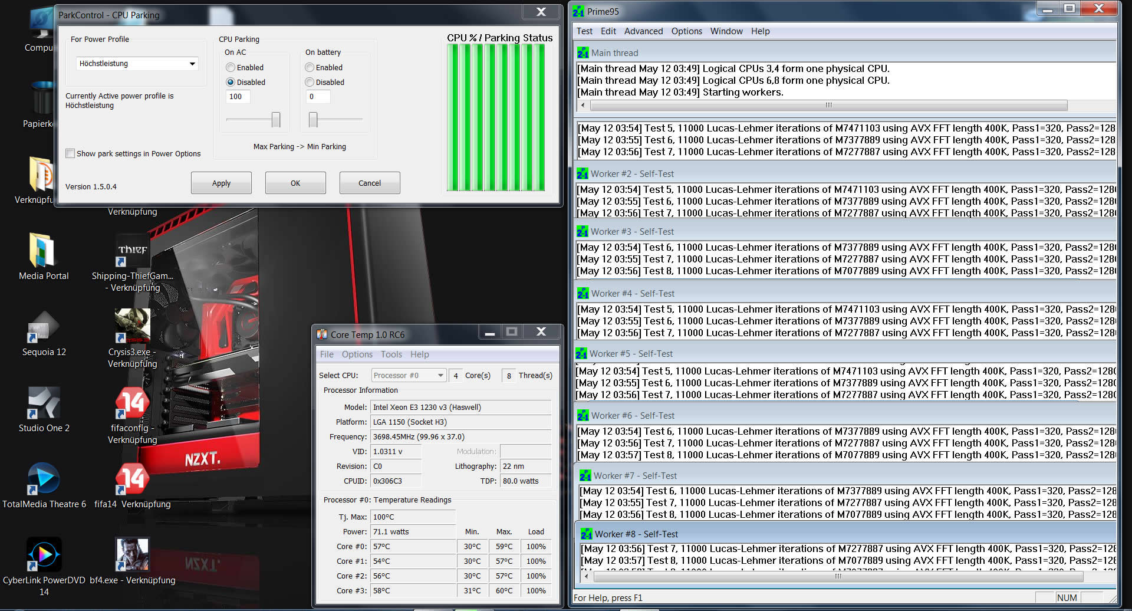Click the Tj. Max value 100°C
The width and height of the screenshot is (1132, 611).
point(413,517)
